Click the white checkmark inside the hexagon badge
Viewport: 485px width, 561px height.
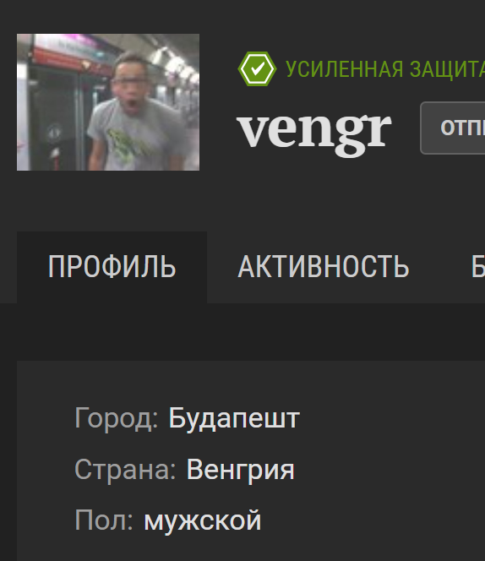click(x=258, y=68)
